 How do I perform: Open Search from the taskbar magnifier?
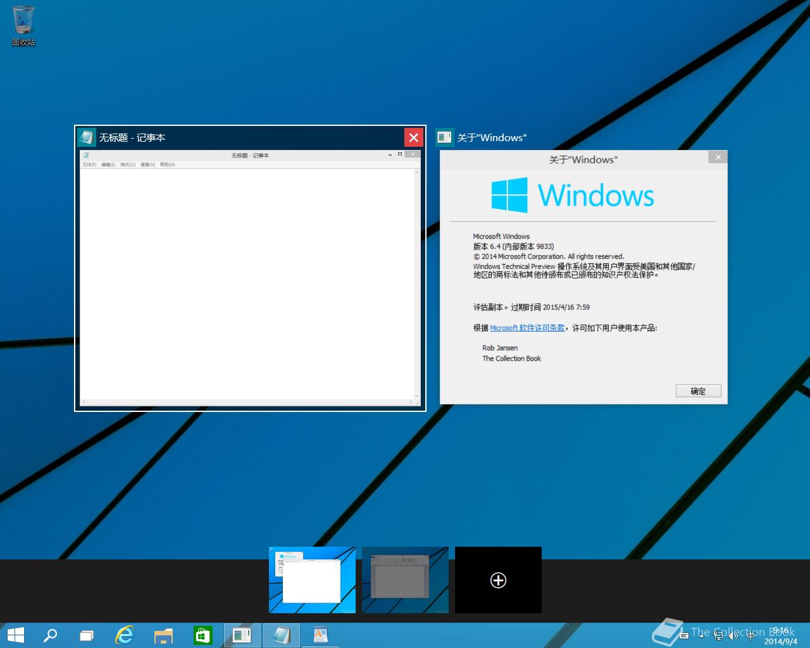click(50, 635)
